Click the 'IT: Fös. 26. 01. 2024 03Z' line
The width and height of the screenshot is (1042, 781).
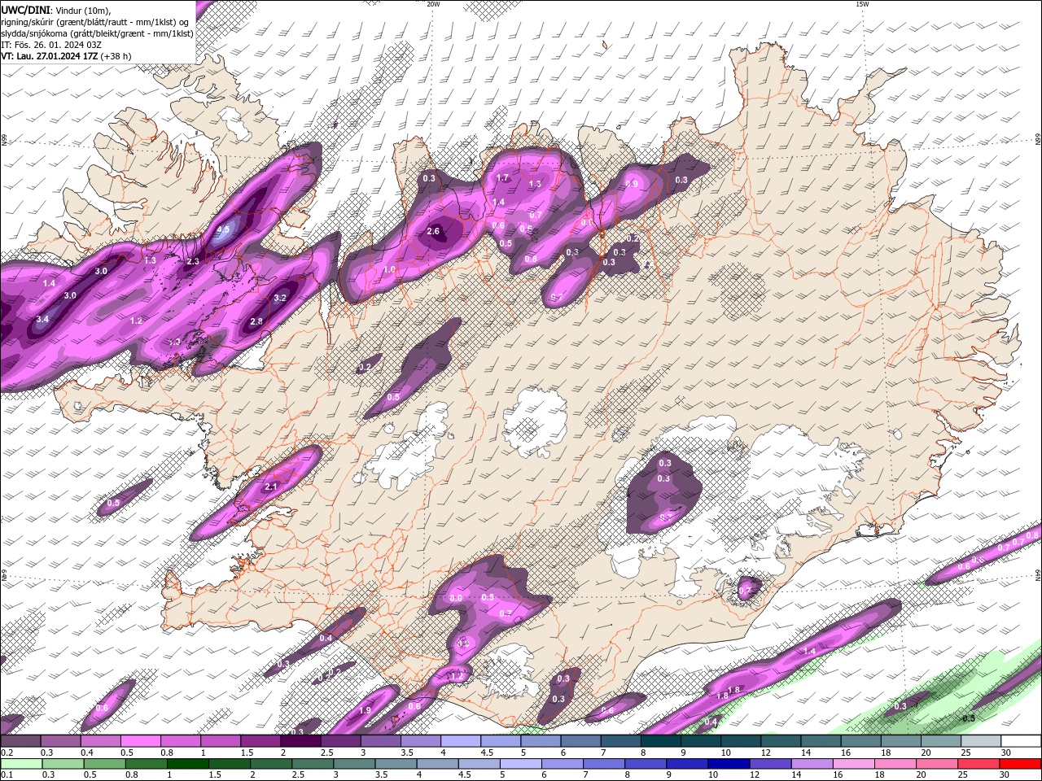point(51,45)
